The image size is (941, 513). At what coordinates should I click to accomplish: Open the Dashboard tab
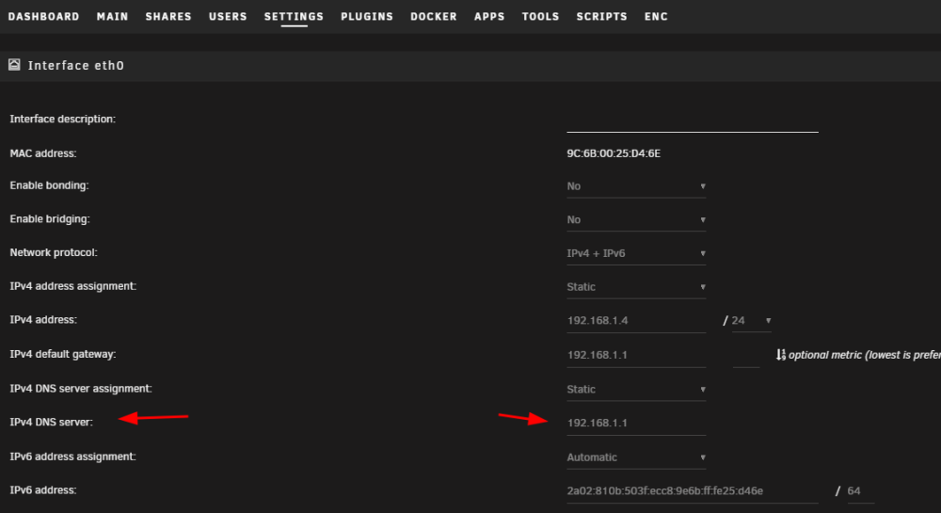point(44,17)
